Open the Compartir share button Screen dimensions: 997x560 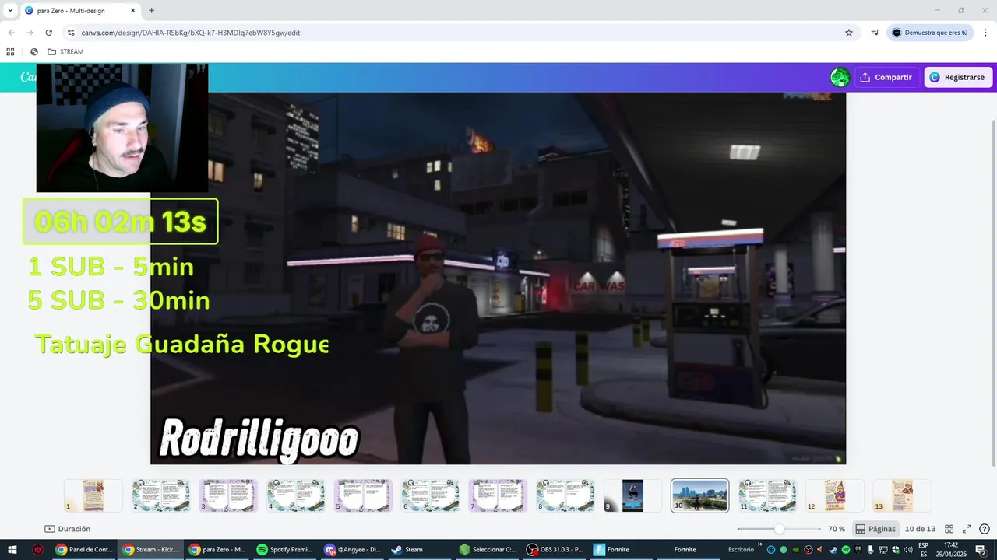pyautogui.click(x=886, y=77)
